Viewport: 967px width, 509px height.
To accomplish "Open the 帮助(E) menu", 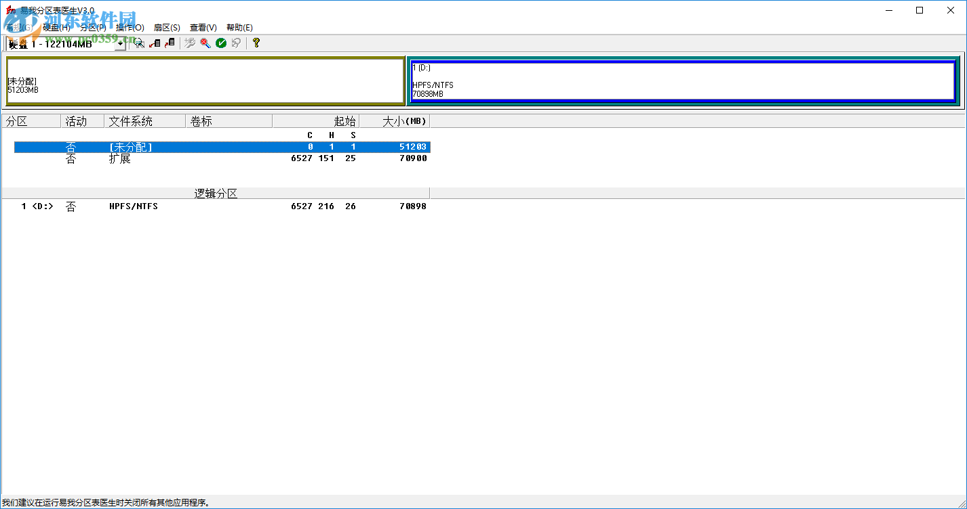I will coord(239,28).
